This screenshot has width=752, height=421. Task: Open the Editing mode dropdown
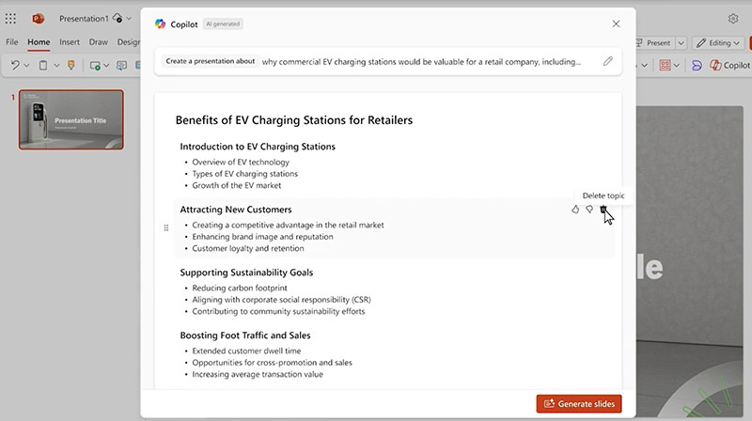(x=718, y=42)
